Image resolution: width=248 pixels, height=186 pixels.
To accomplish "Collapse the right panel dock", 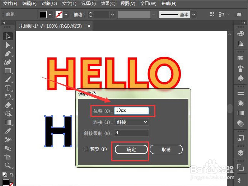I will (244, 23).
